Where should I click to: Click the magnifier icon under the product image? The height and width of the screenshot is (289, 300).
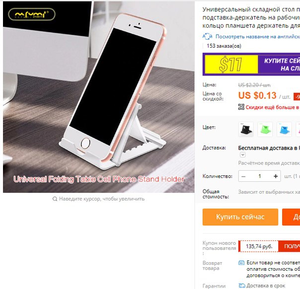coord(55,199)
